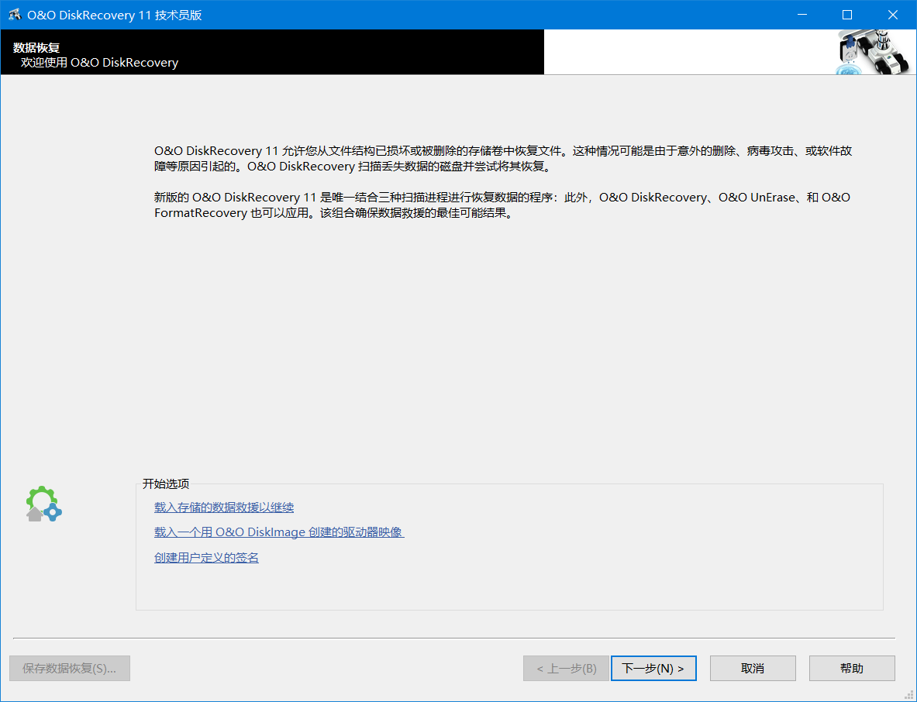917x702 pixels.
Task: Click the 下一步(N) > button
Action: 653,668
